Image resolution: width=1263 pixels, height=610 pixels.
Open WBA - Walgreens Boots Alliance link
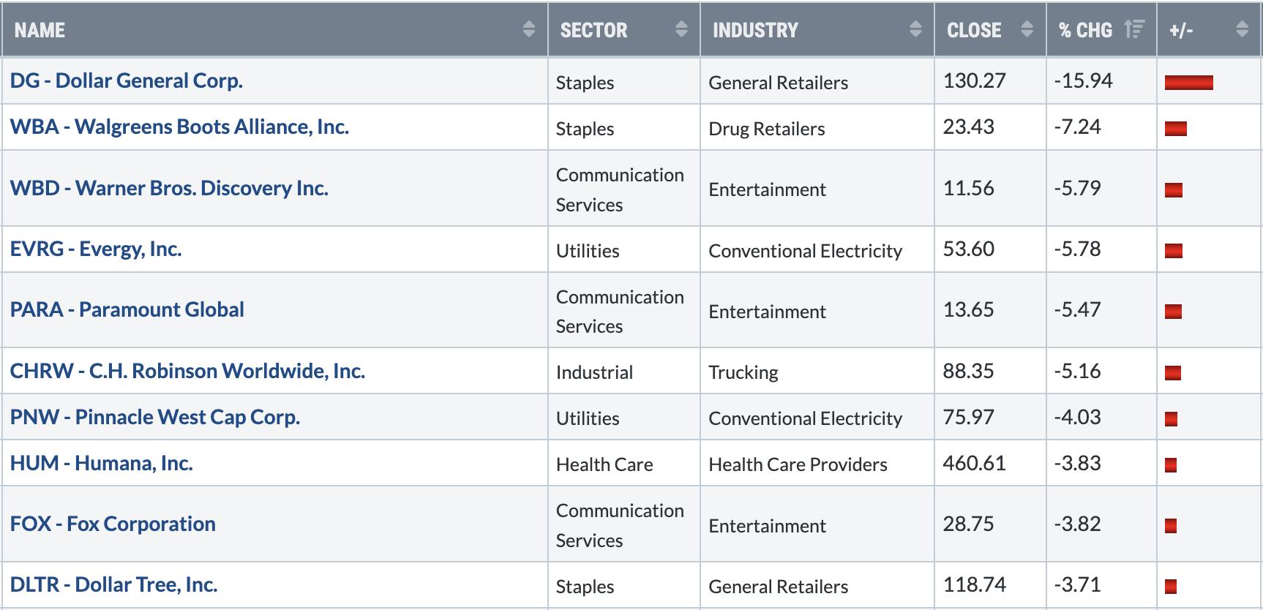point(179,127)
